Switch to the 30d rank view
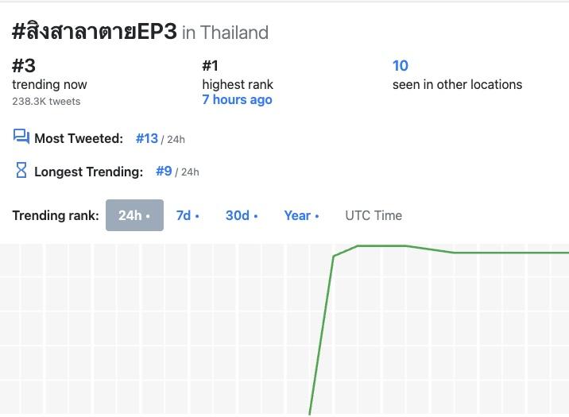Viewport: 569px width, 417px height. (241, 215)
